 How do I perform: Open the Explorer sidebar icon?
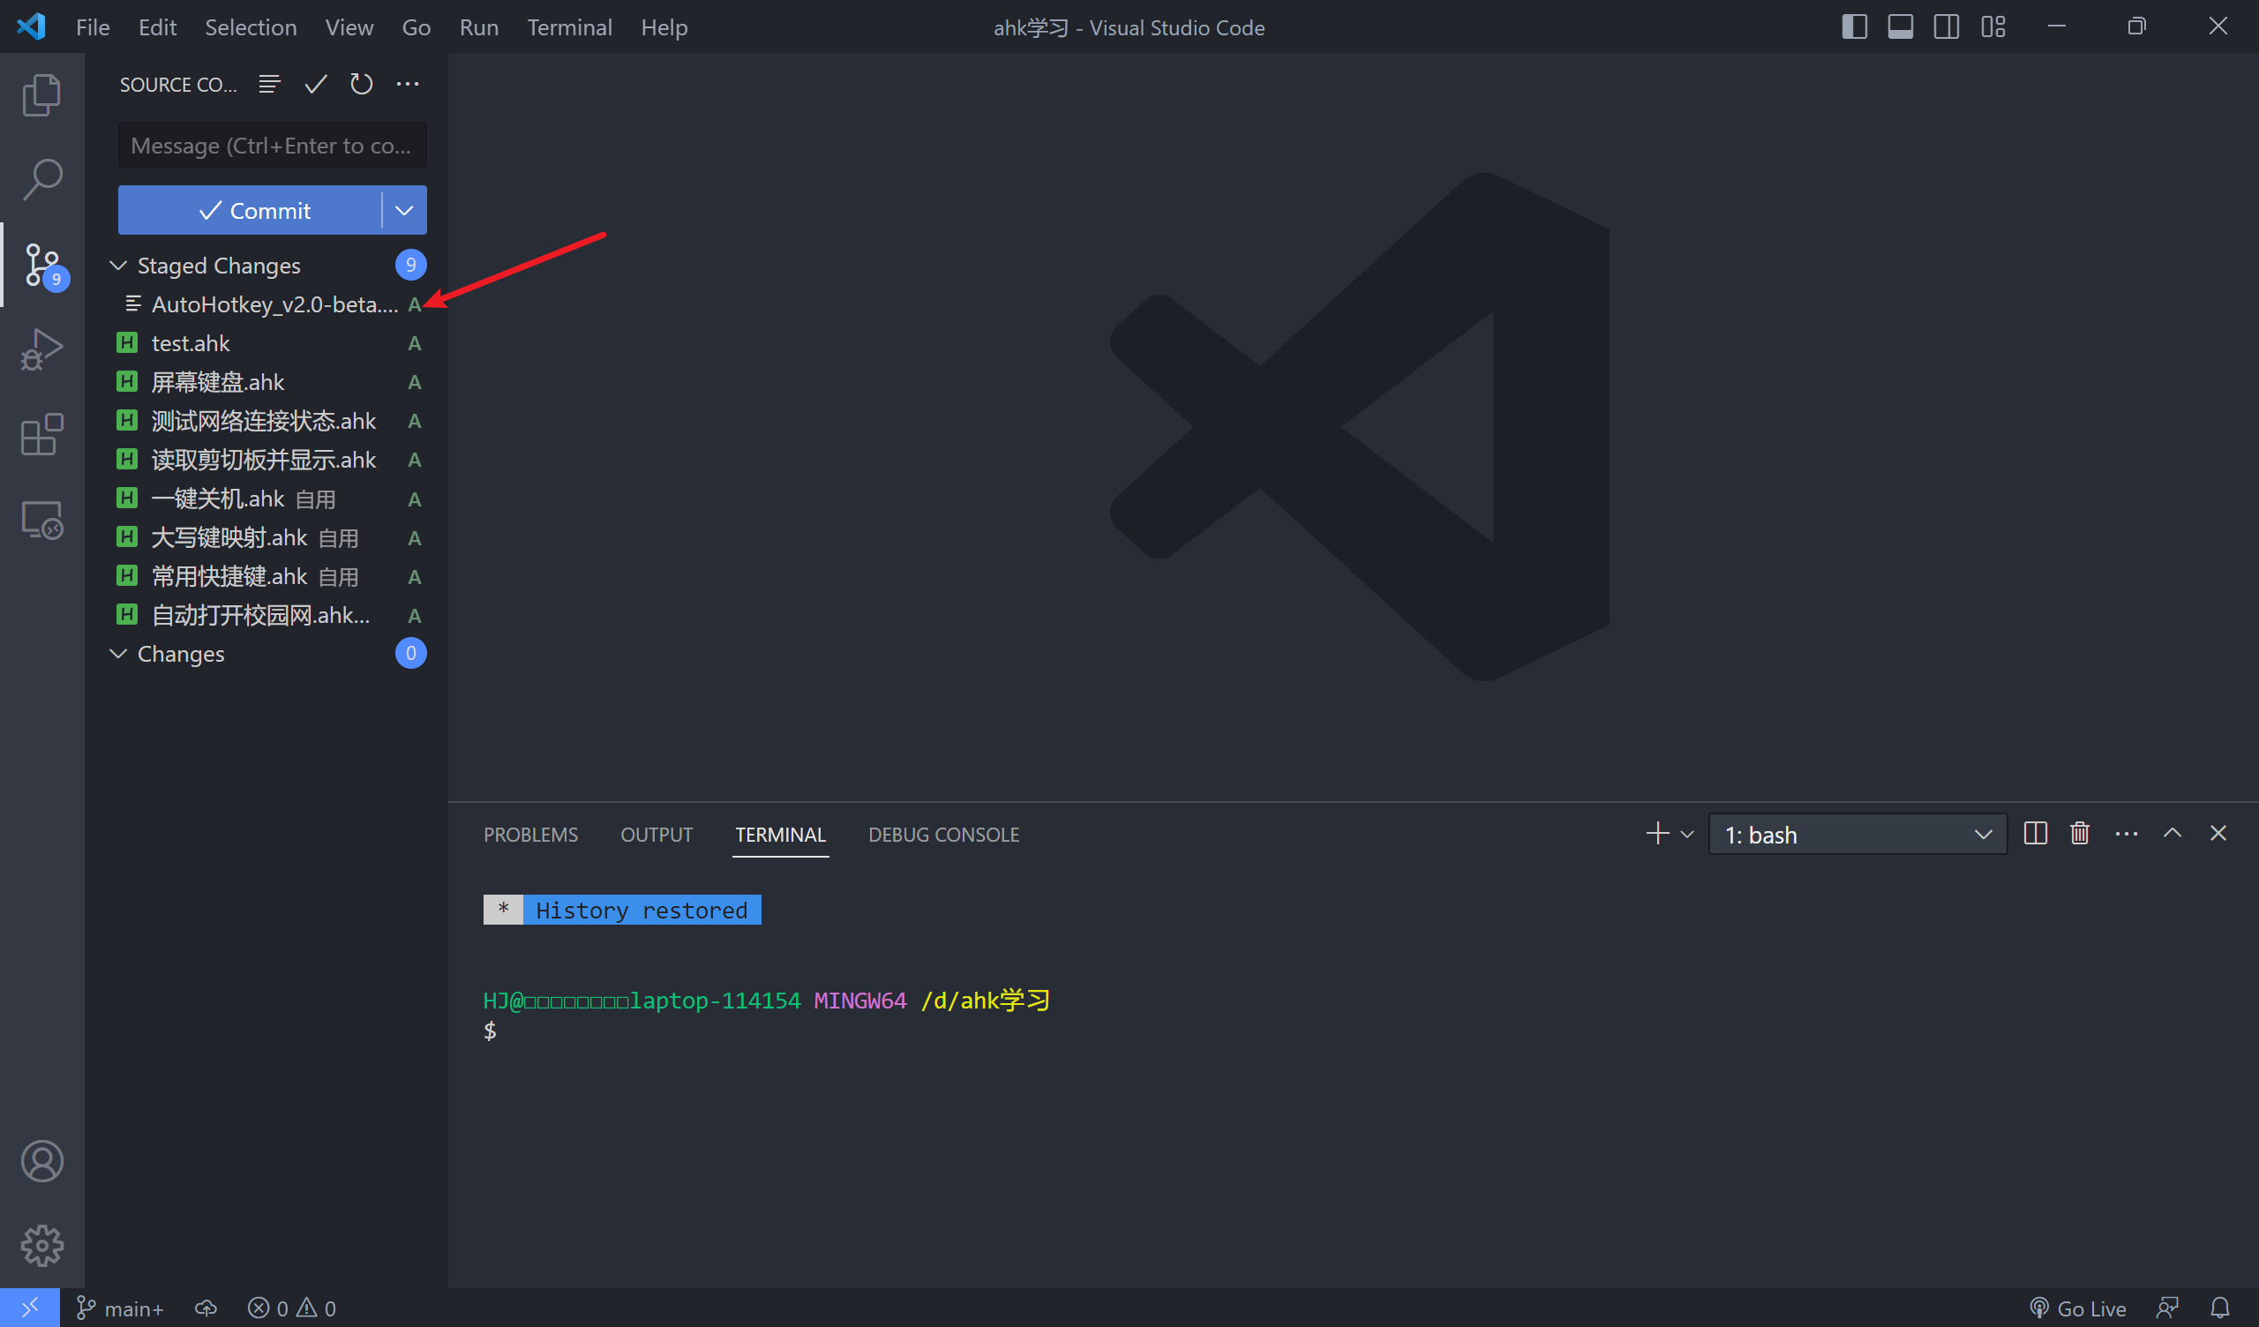[41, 94]
